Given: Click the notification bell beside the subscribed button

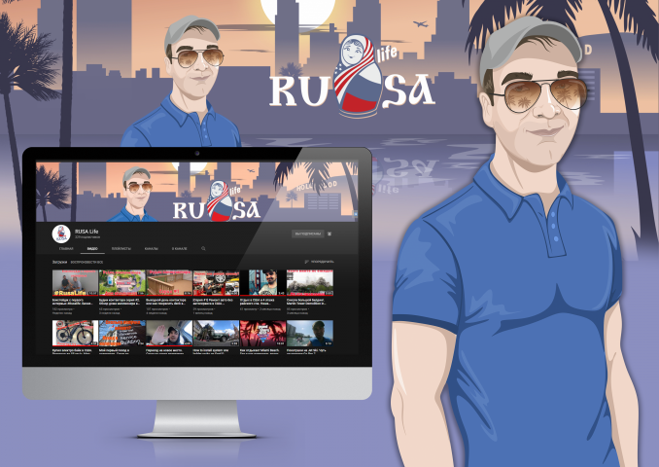Looking at the screenshot, I should 329,233.
